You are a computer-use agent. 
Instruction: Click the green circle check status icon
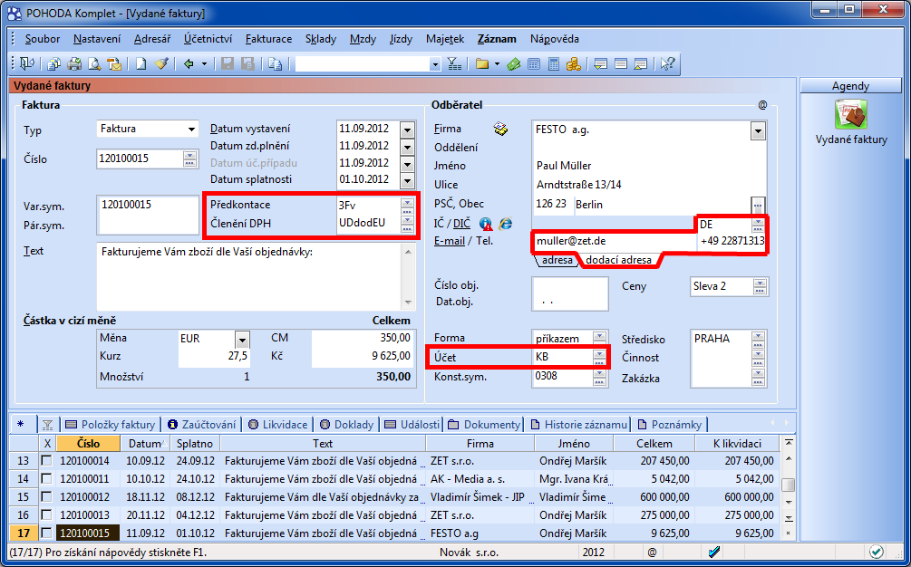[x=877, y=552]
